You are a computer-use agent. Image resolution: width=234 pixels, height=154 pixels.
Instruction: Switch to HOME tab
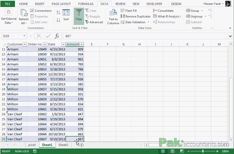[23, 4]
